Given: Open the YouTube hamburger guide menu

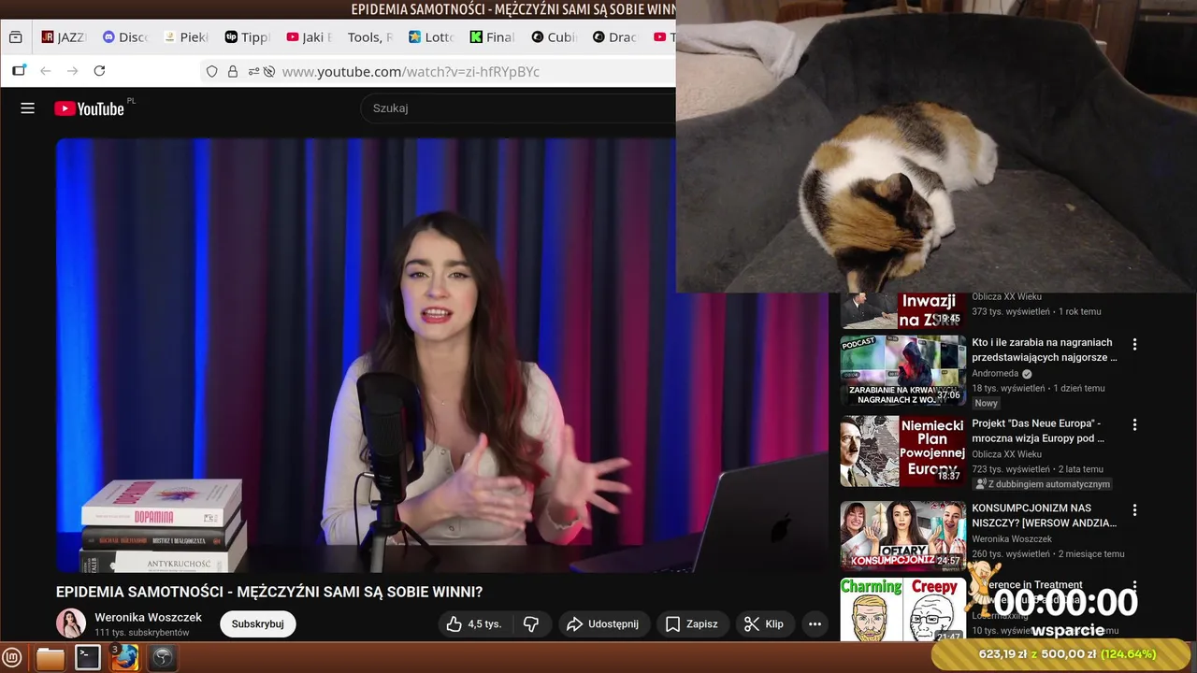Looking at the screenshot, I should tap(27, 108).
